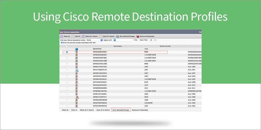Check the SEP006440B57B06 row checkbox
This screenshot has height=130, width=261.
tap(67, 58)
